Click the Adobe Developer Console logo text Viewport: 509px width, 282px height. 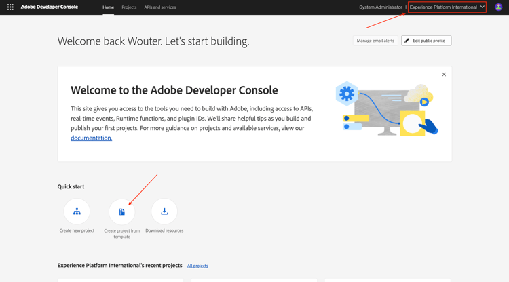pyautogui.click(x=50, y=7)
